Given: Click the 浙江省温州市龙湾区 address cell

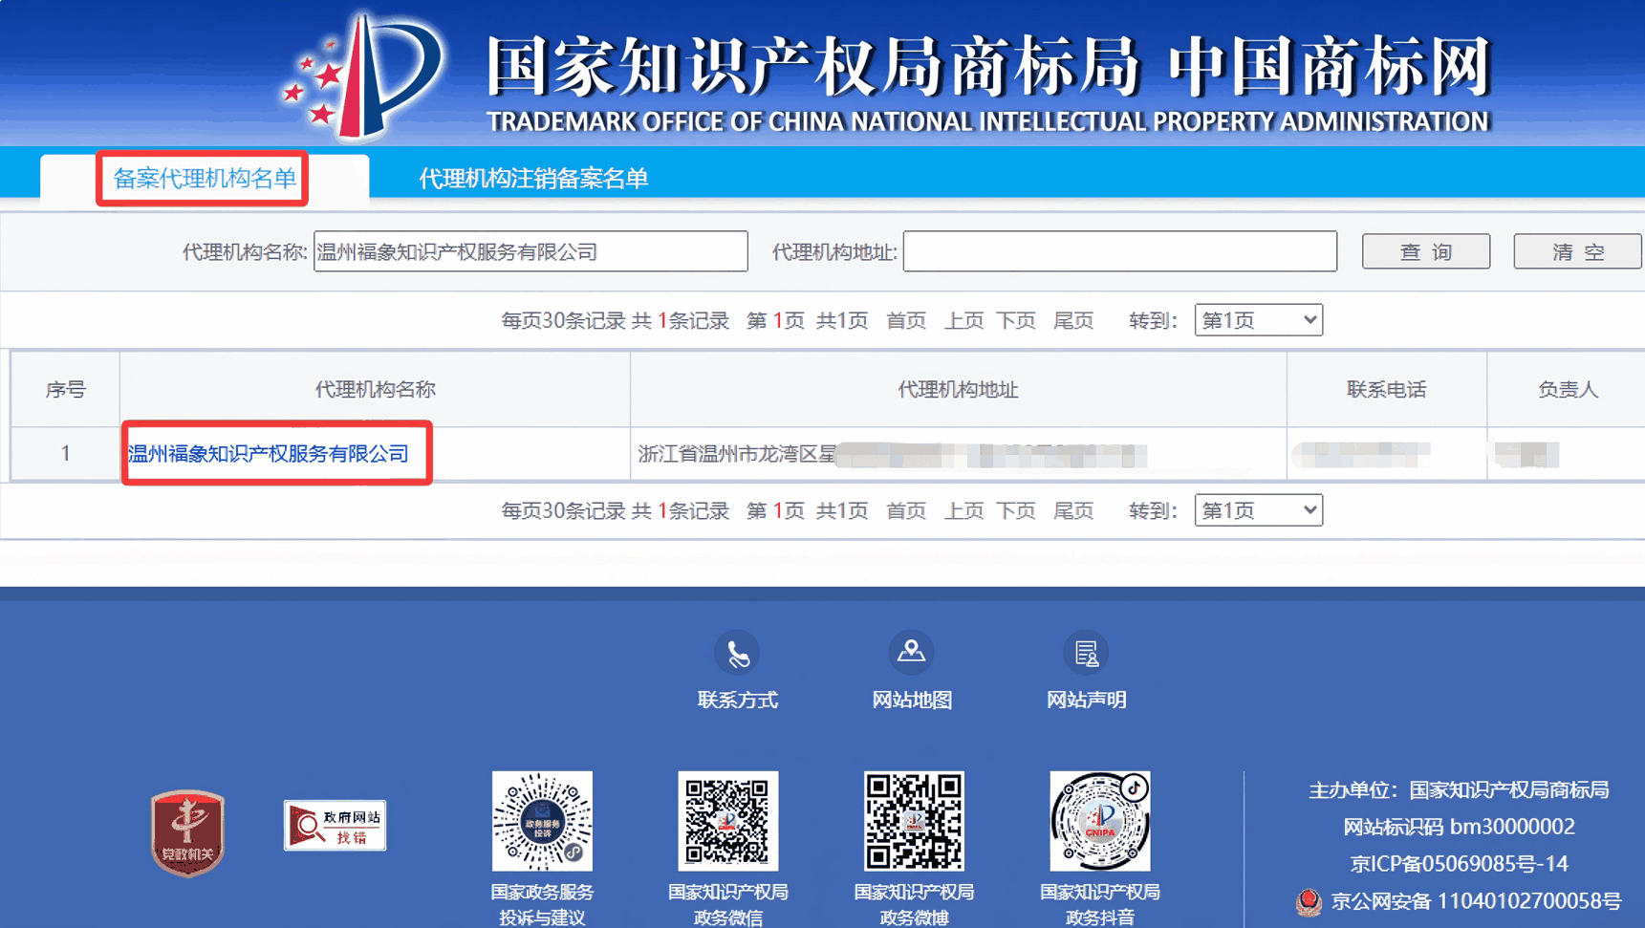Looking at the screenshot, I should [958, 454].
